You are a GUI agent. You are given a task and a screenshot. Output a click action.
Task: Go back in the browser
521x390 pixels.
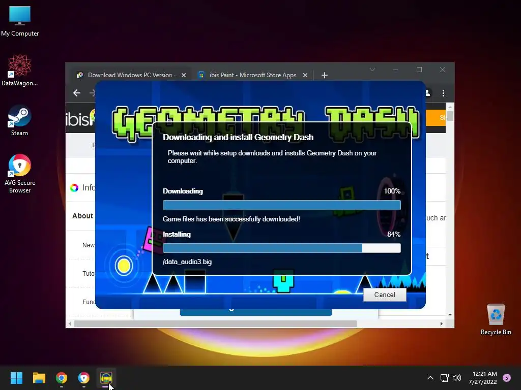tap(77, 93)
